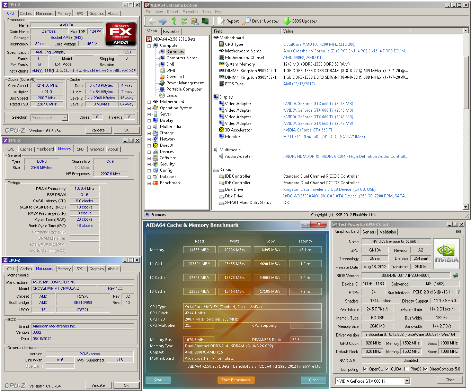
Task: Select the Overclock icon in AIDA64 tree
Action: click(162, 77)
